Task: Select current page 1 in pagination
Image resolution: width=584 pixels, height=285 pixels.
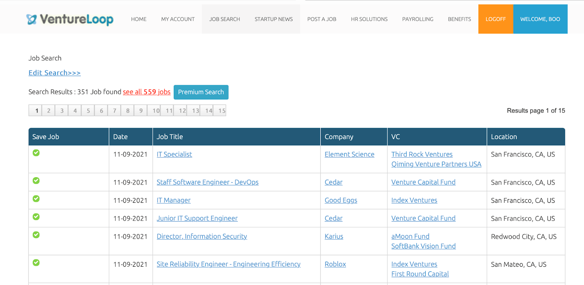Action: 35,110
